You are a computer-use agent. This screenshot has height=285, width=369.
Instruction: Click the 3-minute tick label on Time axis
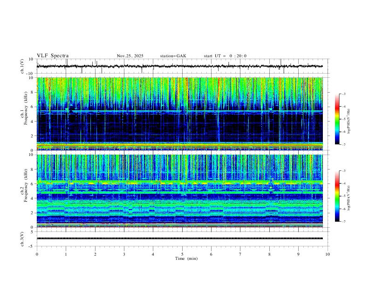(x=124, y=254)
